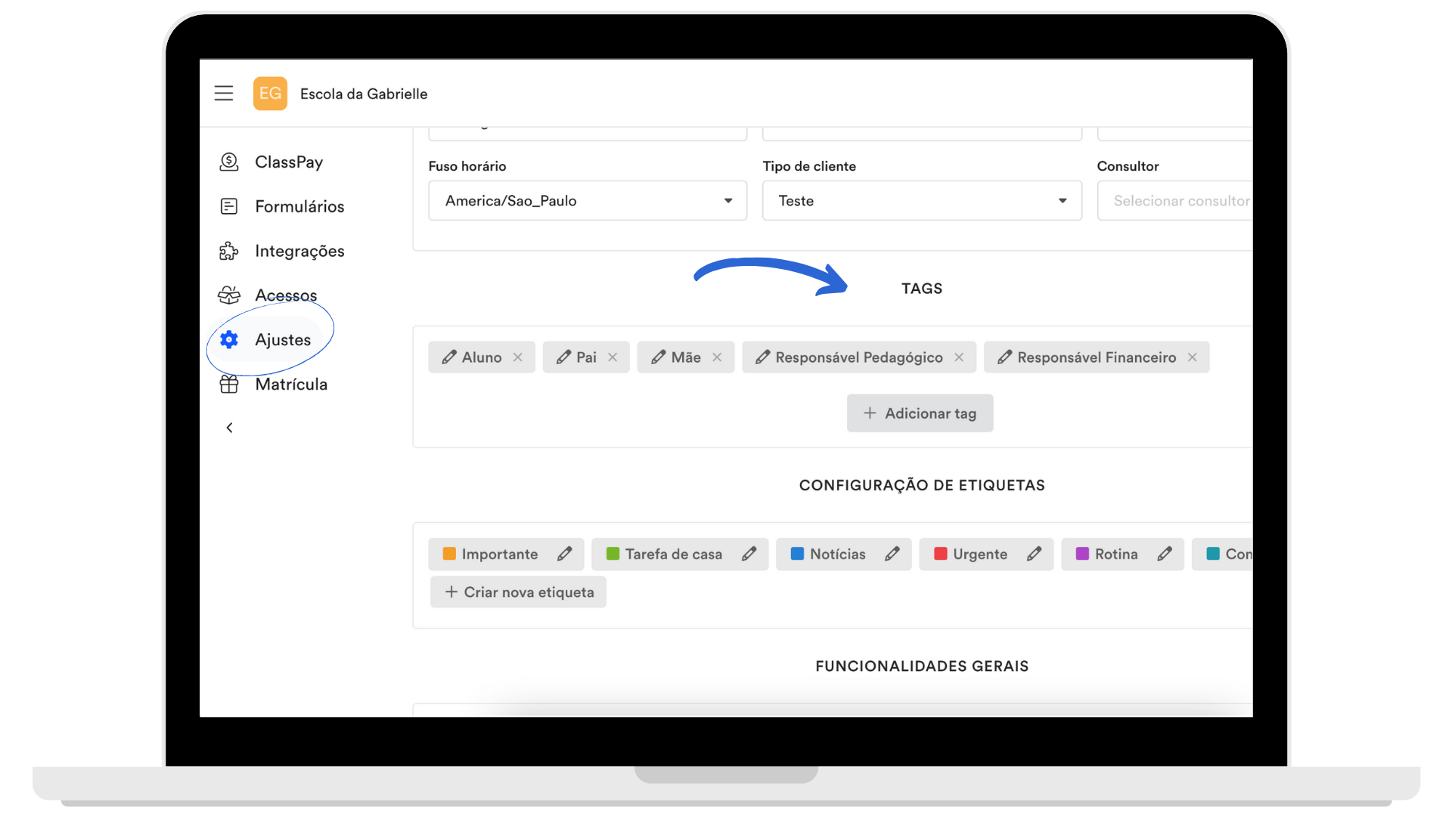Edit the Urgente label pencil icon

click(x=1034, y=554)
